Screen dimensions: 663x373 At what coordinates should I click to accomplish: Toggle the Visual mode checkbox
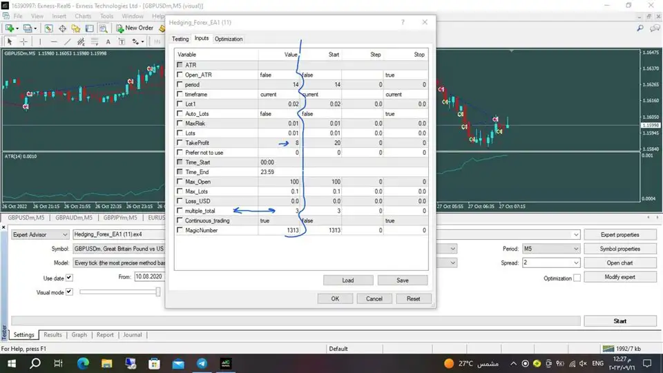point(70,292)
